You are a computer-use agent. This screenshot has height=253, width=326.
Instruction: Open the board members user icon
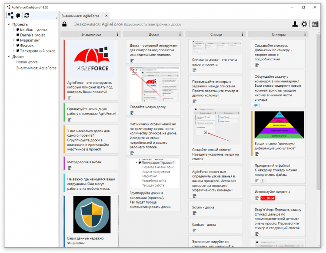pyautogui.click(x=295, y=24)
